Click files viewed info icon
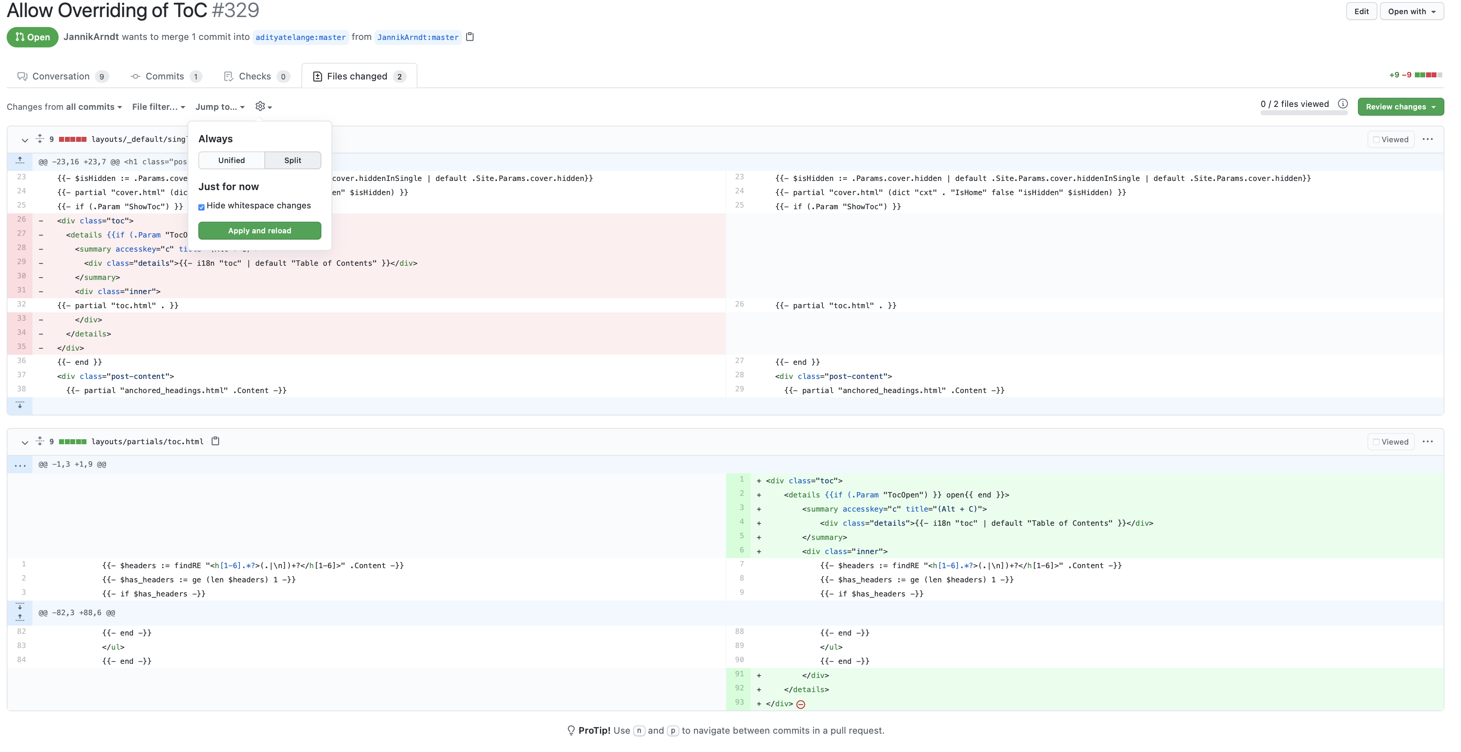Image resolution: width=1461 pixels, height=752 pixels. pyautogui.click(x=1343, y=104)
